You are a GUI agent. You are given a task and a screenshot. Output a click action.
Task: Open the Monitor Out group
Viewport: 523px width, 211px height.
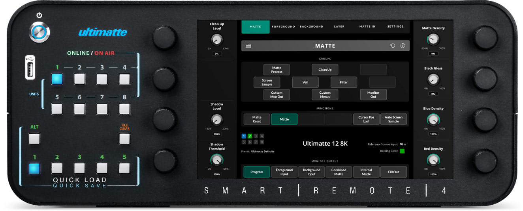(373, 94)
